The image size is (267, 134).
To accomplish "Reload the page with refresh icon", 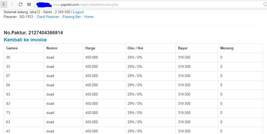I will (x=20, y=4).
